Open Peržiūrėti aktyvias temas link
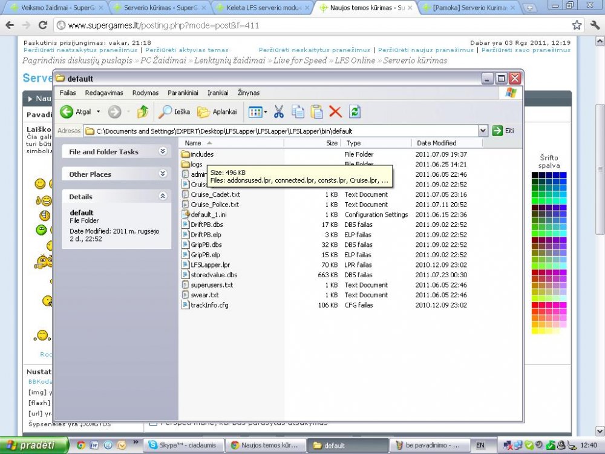The width and height of the screenshot is (605, 454). pos(187,50)
